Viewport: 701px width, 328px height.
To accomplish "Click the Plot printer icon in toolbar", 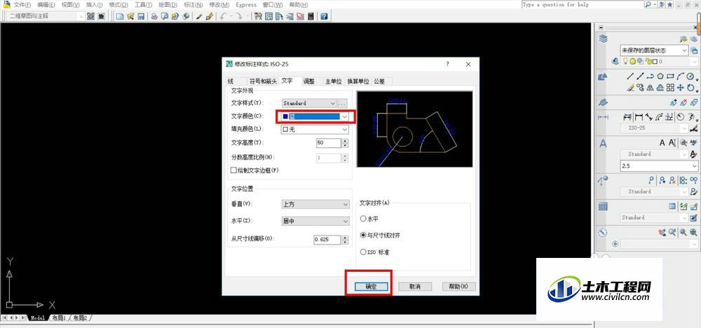I will 154,16.
